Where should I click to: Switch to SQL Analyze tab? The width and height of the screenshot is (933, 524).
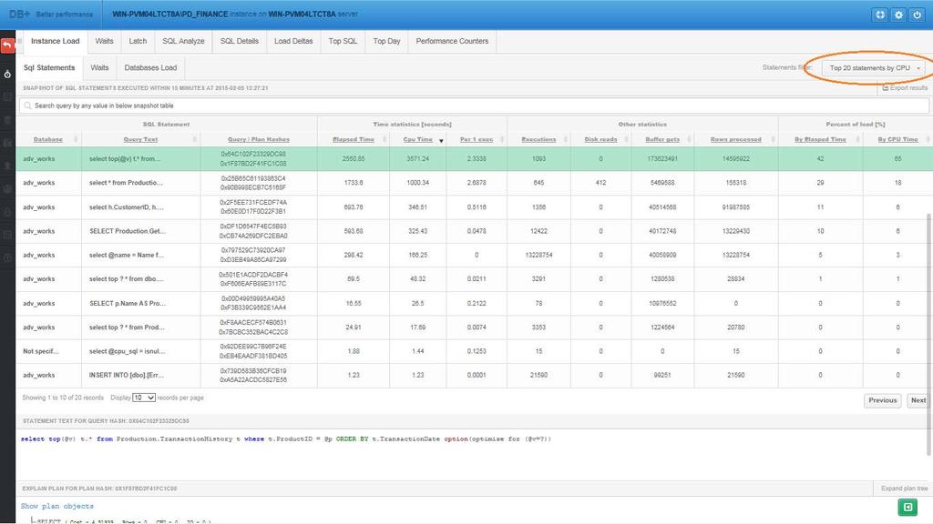coord(183,41)
